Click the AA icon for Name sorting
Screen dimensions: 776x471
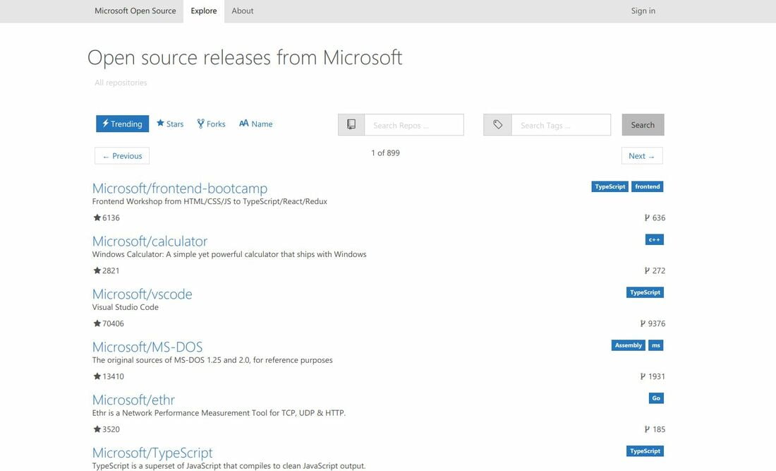pos(243,123)
